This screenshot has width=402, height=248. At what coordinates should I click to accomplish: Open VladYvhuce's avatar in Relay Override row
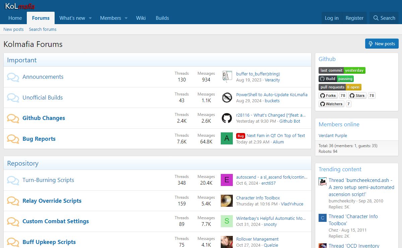pyautogui.click(x=227, y=201)
